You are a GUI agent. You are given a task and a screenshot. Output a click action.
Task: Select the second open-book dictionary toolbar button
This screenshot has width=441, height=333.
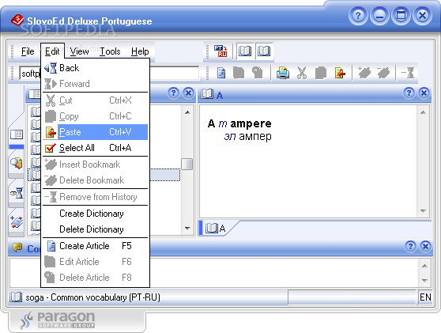pos(264,51)
